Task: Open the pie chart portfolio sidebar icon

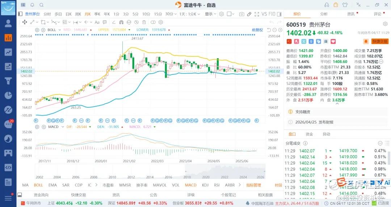Action: [8, 95]
